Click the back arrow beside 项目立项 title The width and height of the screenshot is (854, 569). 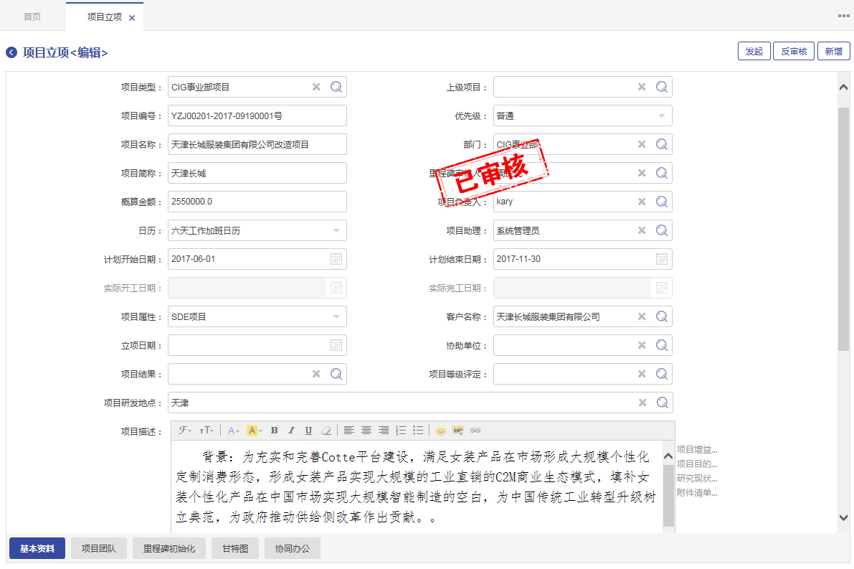click(11, 52)
